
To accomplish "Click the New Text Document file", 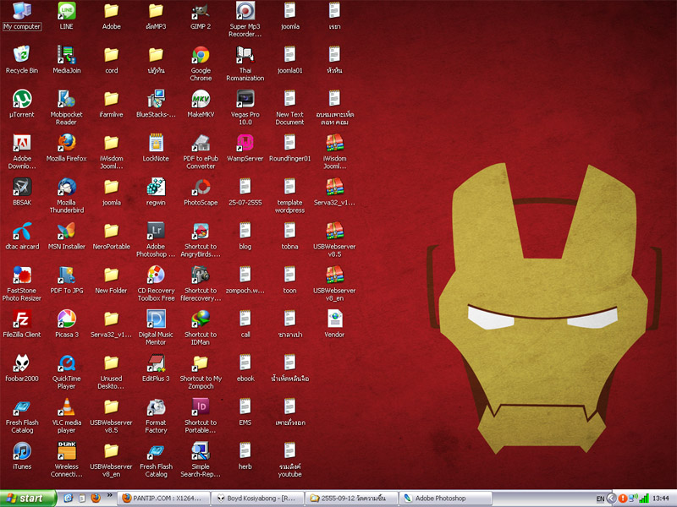I will click(x=289, y=108).
